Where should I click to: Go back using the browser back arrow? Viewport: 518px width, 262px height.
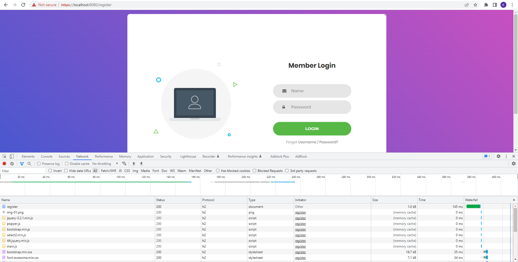[x=6, y=5]
